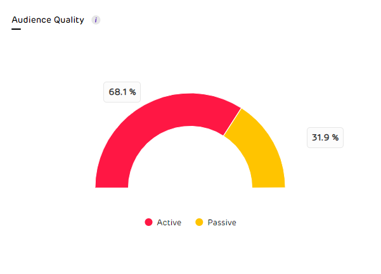
Task: Toggle the Passive legend label
Action: [222, 223]
